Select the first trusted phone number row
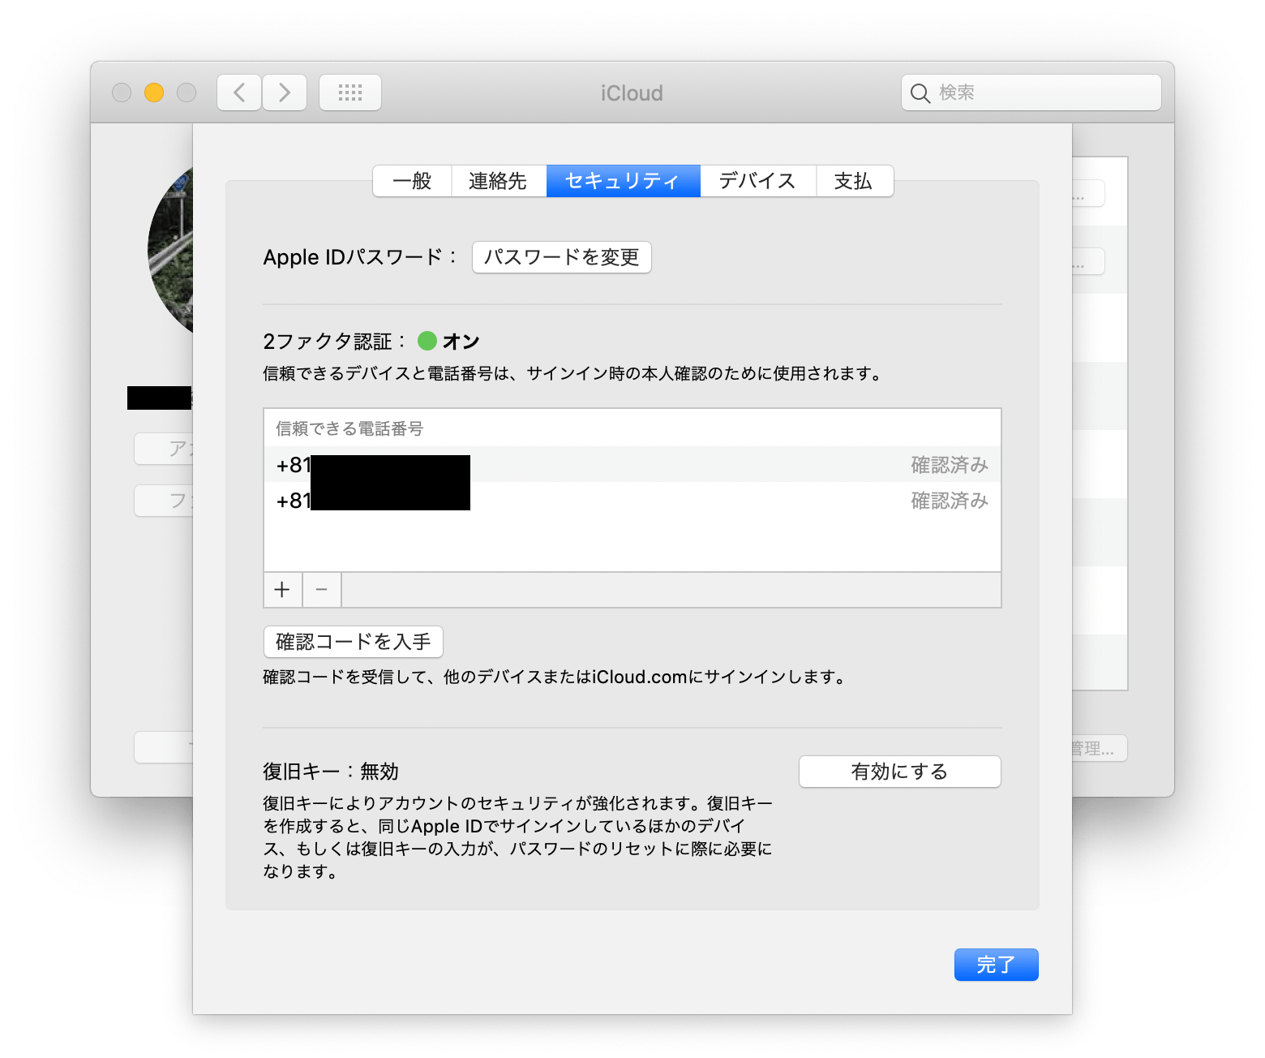Screen dimensions: 1265x1058 (x=568, y=464)
